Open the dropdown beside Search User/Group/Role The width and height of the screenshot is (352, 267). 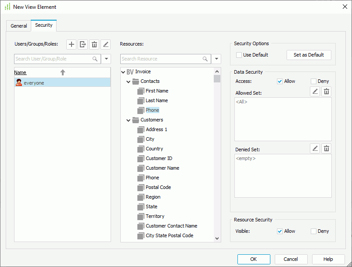tap(106, 59)
